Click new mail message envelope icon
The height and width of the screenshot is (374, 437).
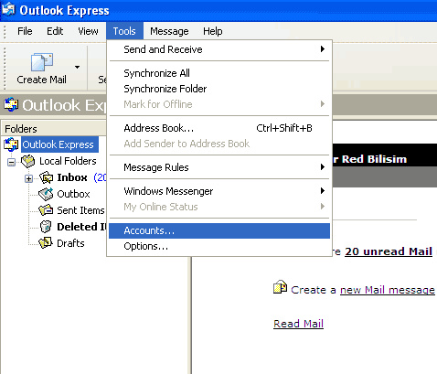(280, 287)
